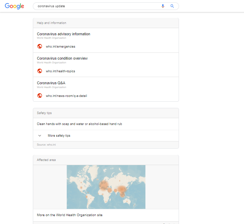Activate voice search microphone icon
This screenshot has width=244, height=224.
(163, 6)
